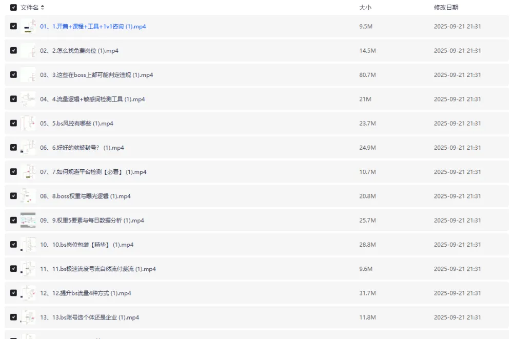Click the thumbnail icon of 12、12.提升bs流量4种方式
Viewport: 513px width, 339px height.
click(x=28, y=293)
